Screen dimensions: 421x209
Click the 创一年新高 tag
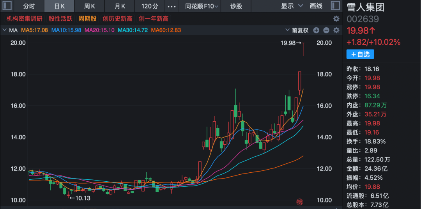pos(154,19)
